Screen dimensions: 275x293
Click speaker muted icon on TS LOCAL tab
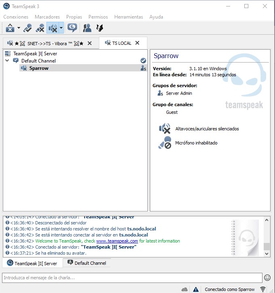108,43
